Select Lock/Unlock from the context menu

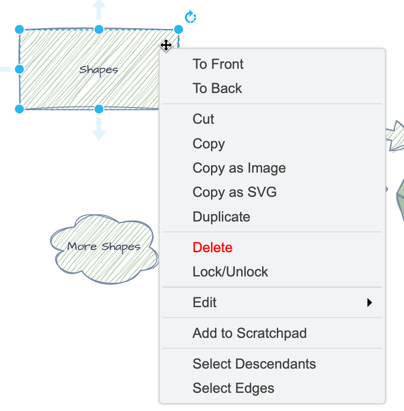point(231,272)
